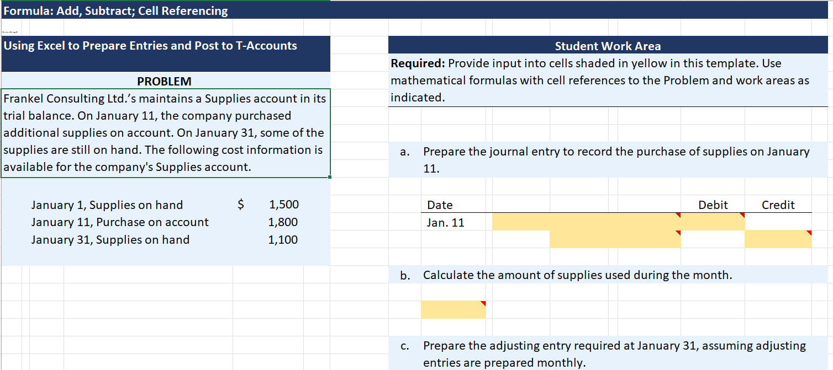Screen dimensions: 833x370
Task: Click the comment indicator on the Credit amount cell
Action: pos(808,233)
